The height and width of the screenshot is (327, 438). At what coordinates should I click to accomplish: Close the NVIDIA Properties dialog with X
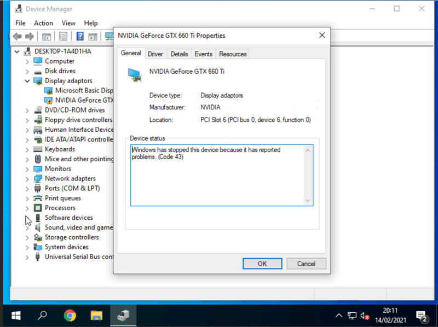(x=322, y=35)
